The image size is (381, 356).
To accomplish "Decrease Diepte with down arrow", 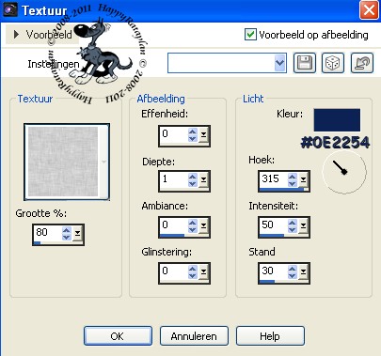I will (x=193, y=184).
